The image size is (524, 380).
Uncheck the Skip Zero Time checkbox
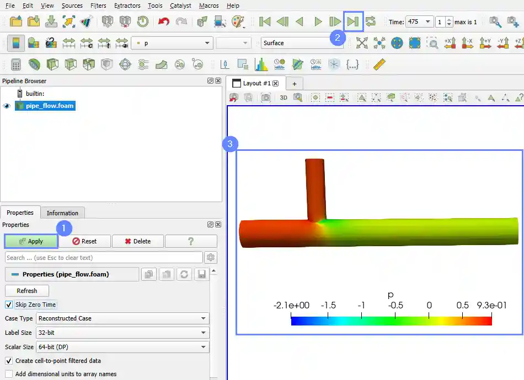click(9, 305)
